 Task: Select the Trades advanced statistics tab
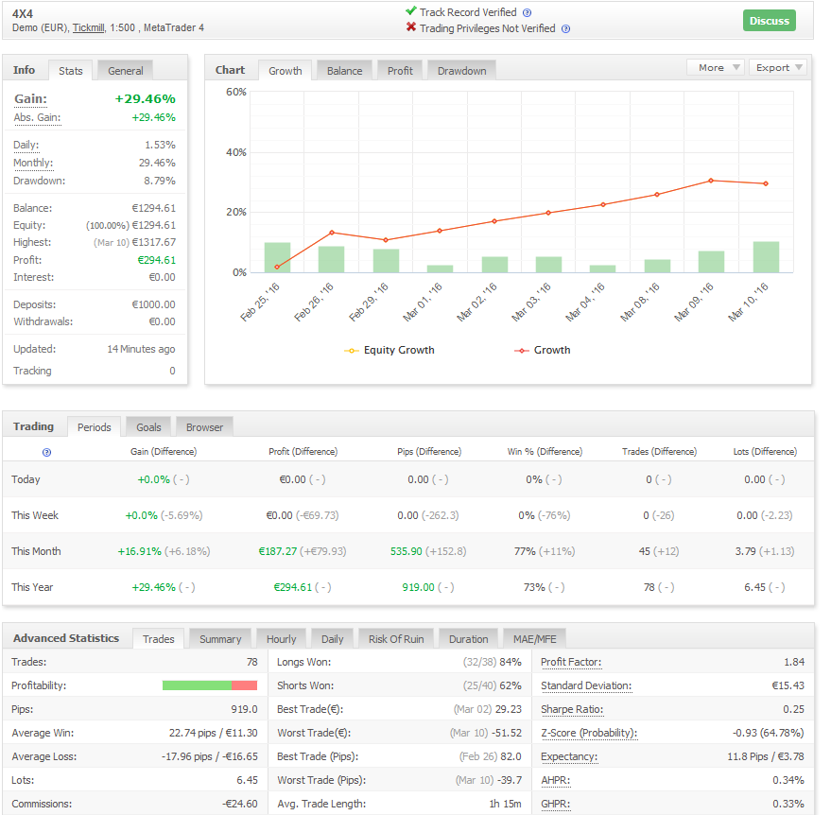159,639
